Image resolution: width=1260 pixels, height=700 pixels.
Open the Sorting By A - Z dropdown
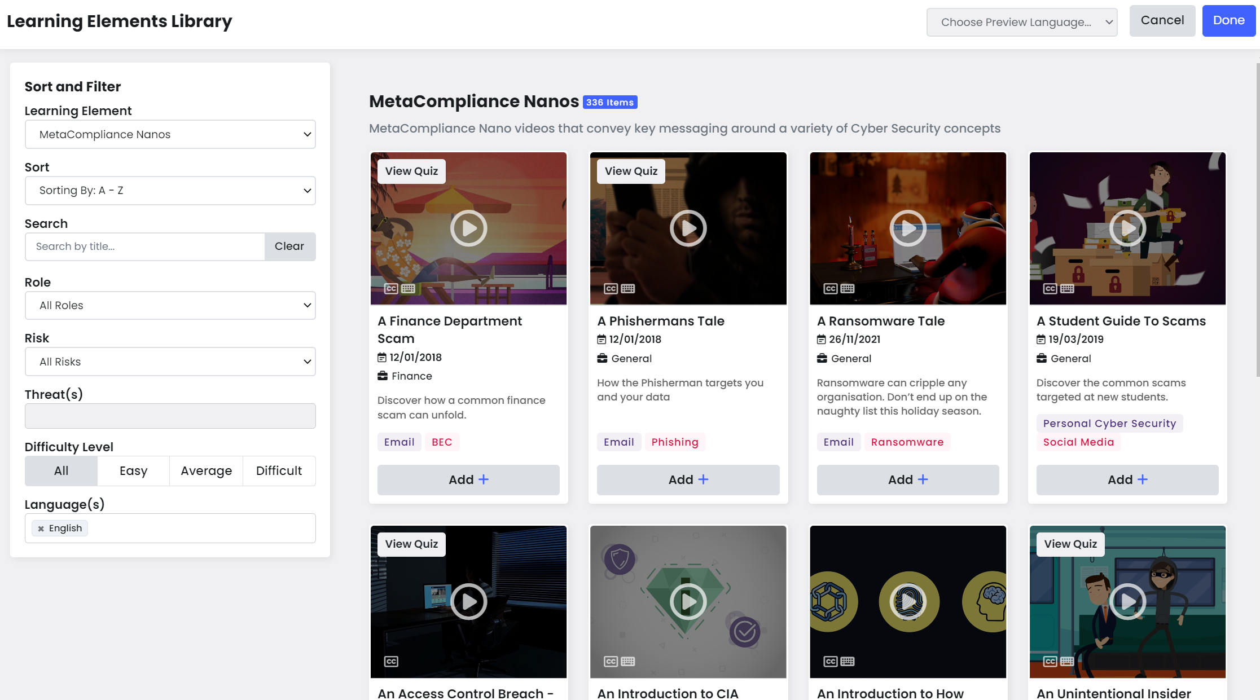tap(170, 191)
